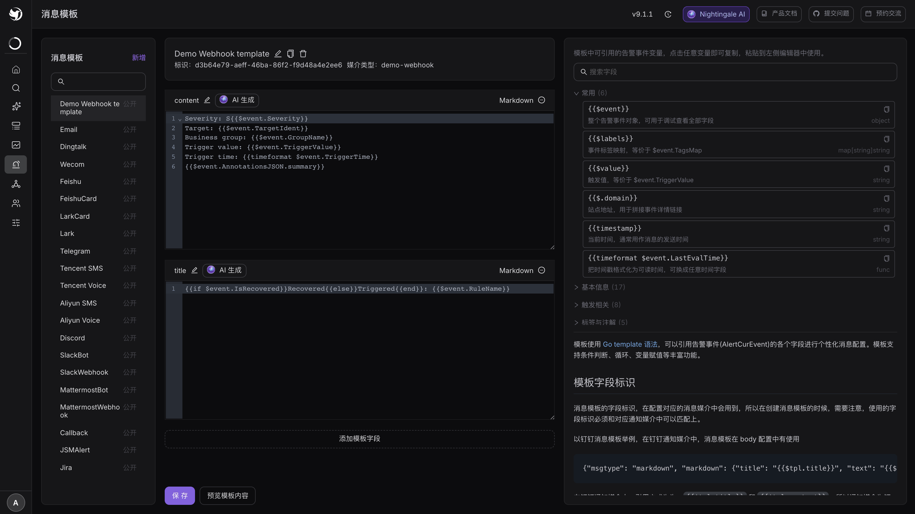Select the Telegram template

pyautogui.click(x=98, y=251)
